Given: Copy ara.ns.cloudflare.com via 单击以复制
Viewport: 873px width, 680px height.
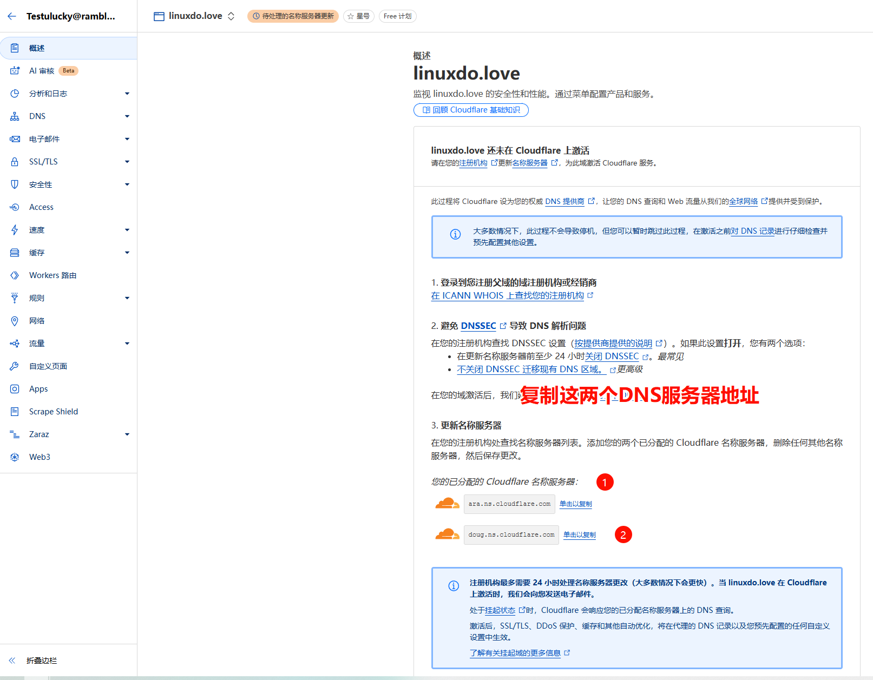Looking at the screenshot, I should (x=575, y=504).
